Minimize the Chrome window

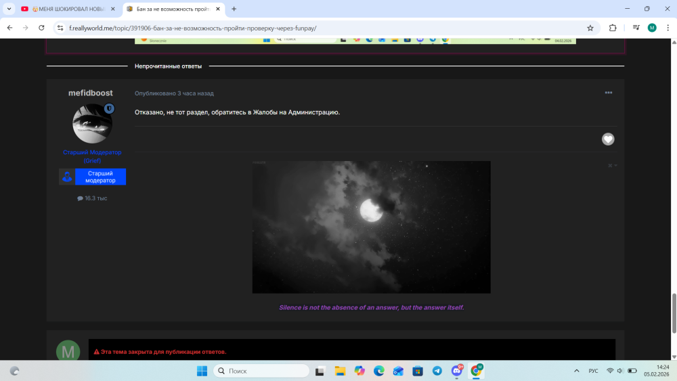pyautogui.click(x=628, y=9)
